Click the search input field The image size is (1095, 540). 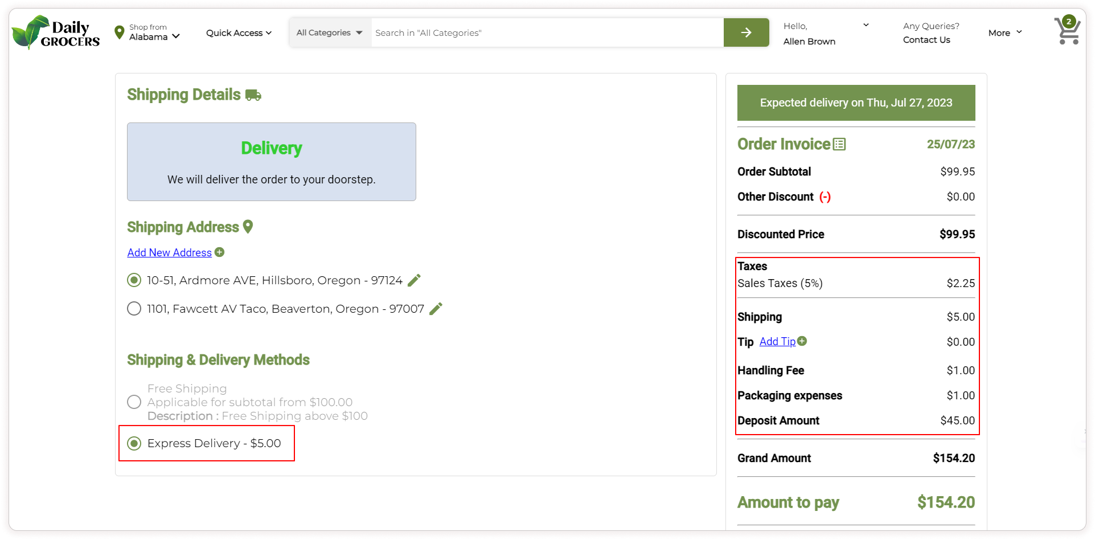pyautogui.click(x=547, y=32)
